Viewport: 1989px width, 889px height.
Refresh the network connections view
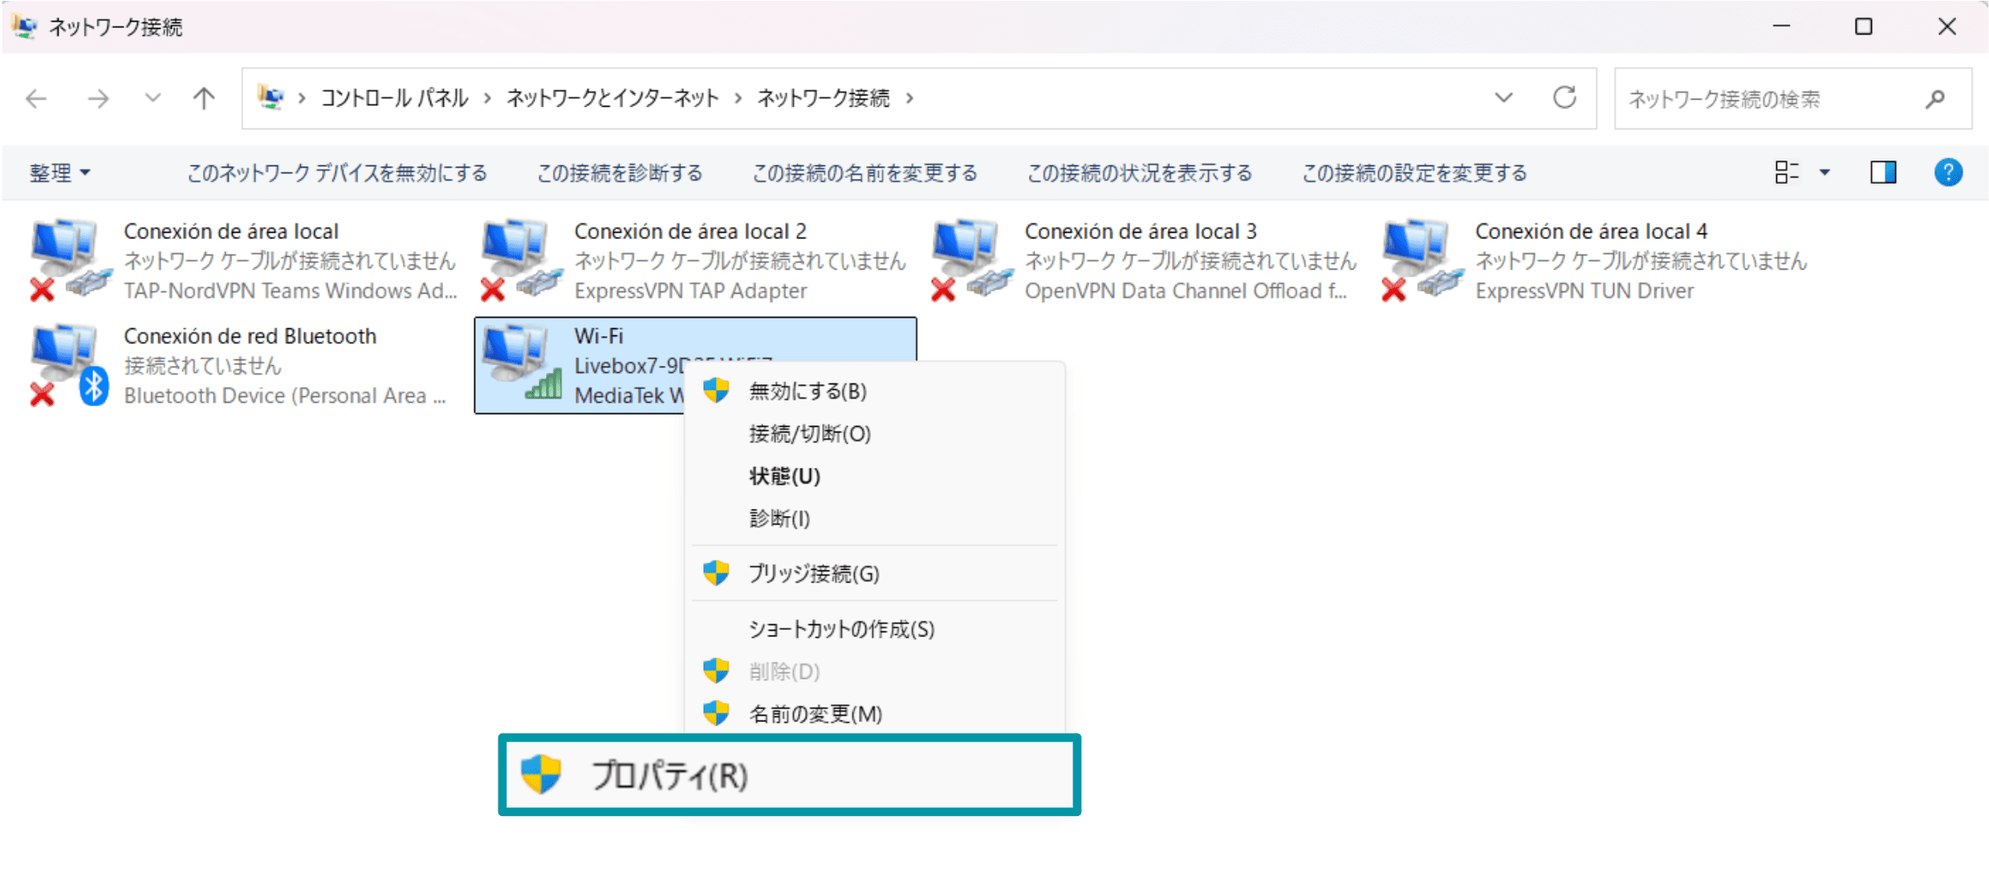(1564, 98)
